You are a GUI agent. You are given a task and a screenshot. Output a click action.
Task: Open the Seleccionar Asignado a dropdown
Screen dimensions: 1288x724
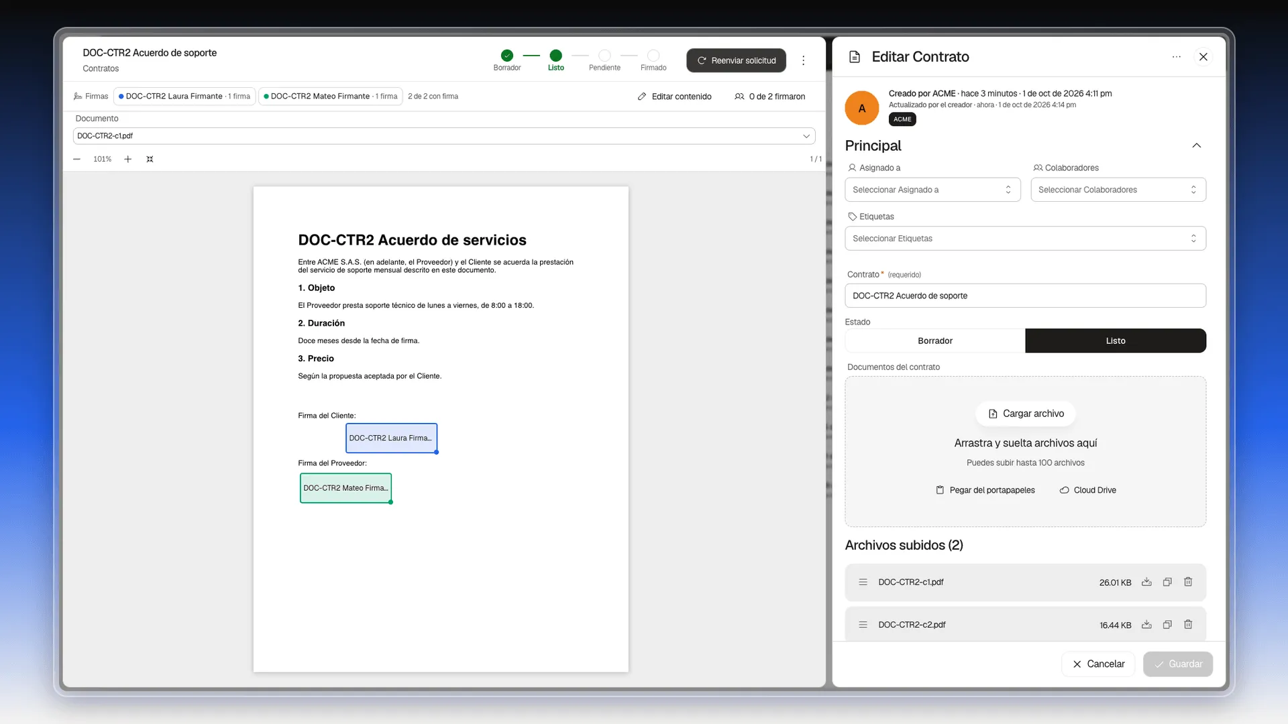(x=932, y=190)
